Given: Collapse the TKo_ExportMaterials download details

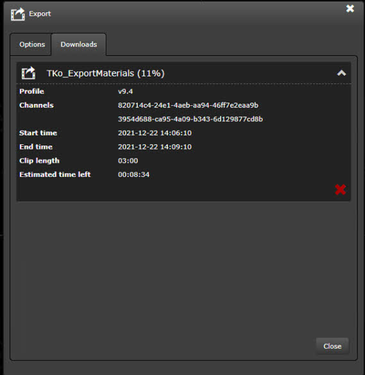Looking at the screenshot, I should click(341, 73).
